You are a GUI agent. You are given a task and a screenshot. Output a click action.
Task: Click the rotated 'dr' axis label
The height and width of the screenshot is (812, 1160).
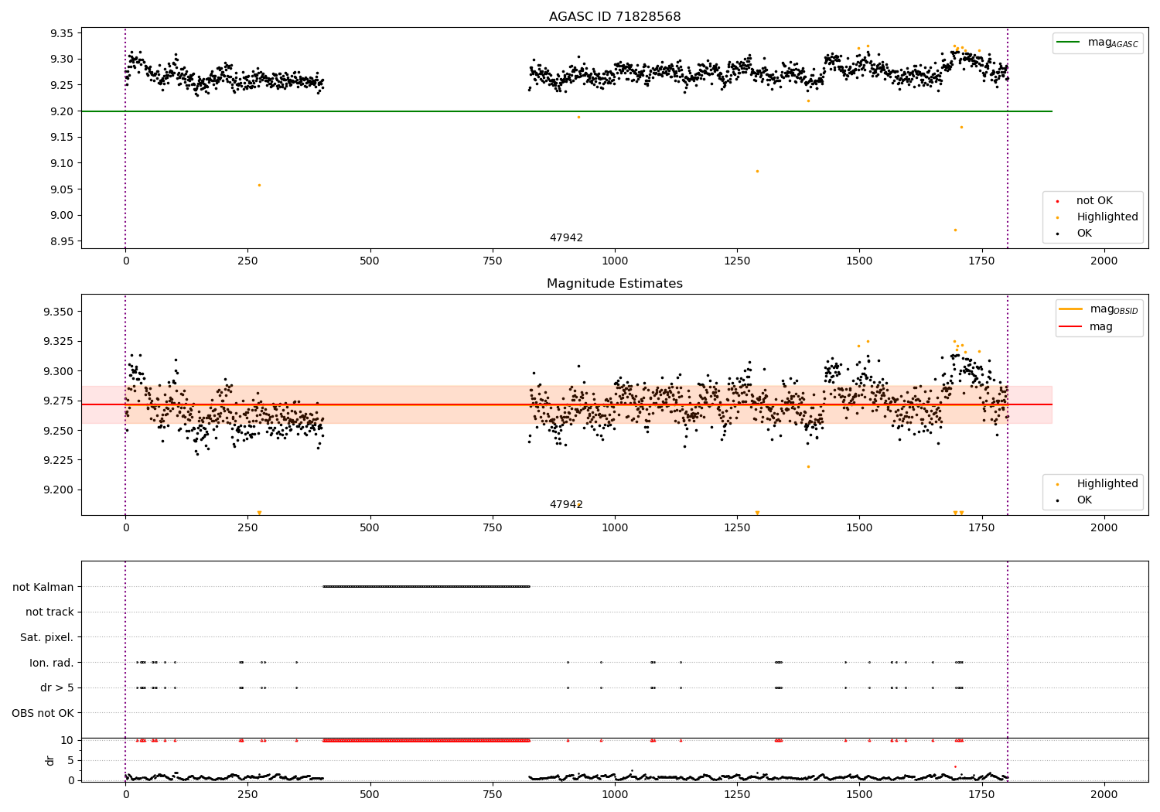[50, 760]
